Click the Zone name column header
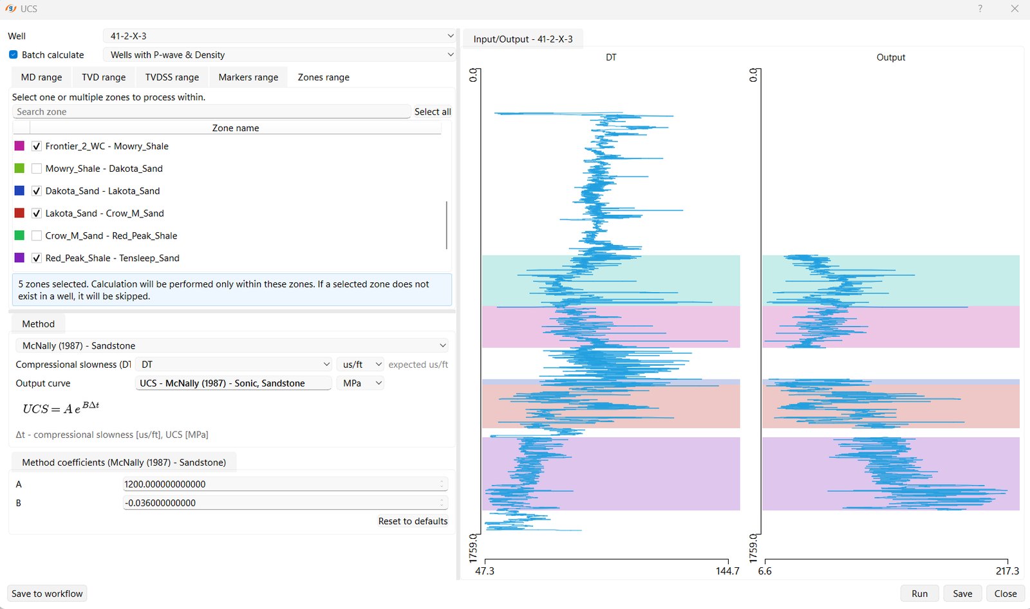Screen dimensions: 1030x609 tap(236, 128)
